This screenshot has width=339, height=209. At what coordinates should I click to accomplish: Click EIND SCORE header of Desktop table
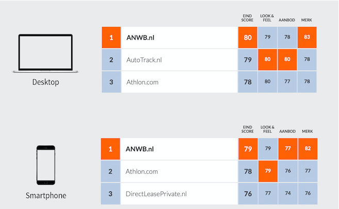[x=247, y=18]
